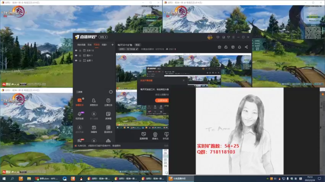Click the unlock icon in 直播伴侣 toolbar

click(226, 47)
